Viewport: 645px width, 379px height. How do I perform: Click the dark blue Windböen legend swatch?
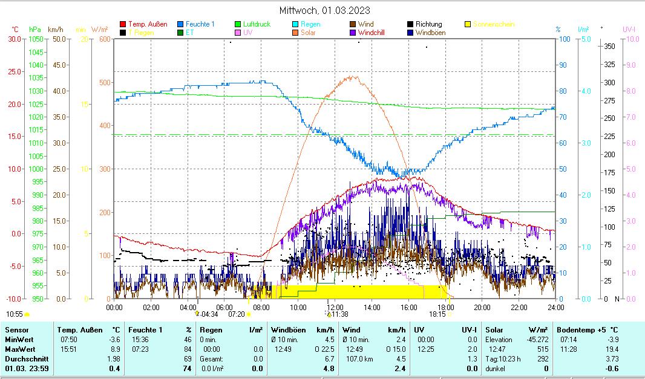[x=410, y=33]
